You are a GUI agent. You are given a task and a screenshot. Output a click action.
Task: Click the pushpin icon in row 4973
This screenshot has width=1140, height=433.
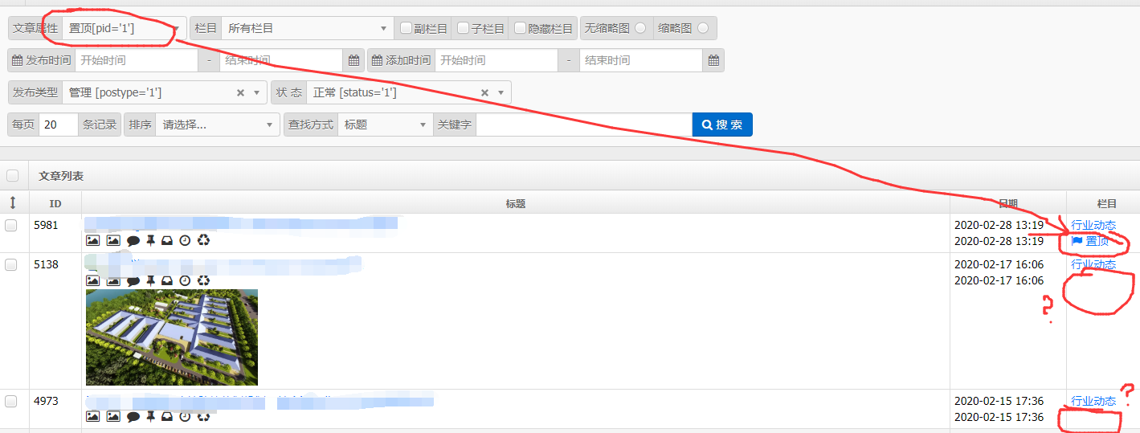(150, 417)
